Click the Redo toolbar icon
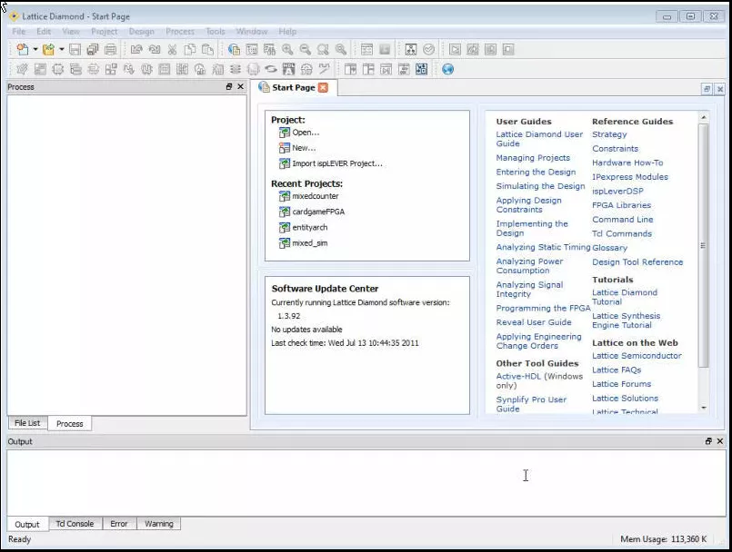 click(154, 49)
